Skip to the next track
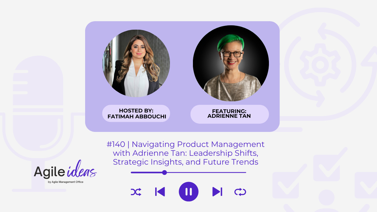This screenshot has width=377, height=212. tap(217, 192)
